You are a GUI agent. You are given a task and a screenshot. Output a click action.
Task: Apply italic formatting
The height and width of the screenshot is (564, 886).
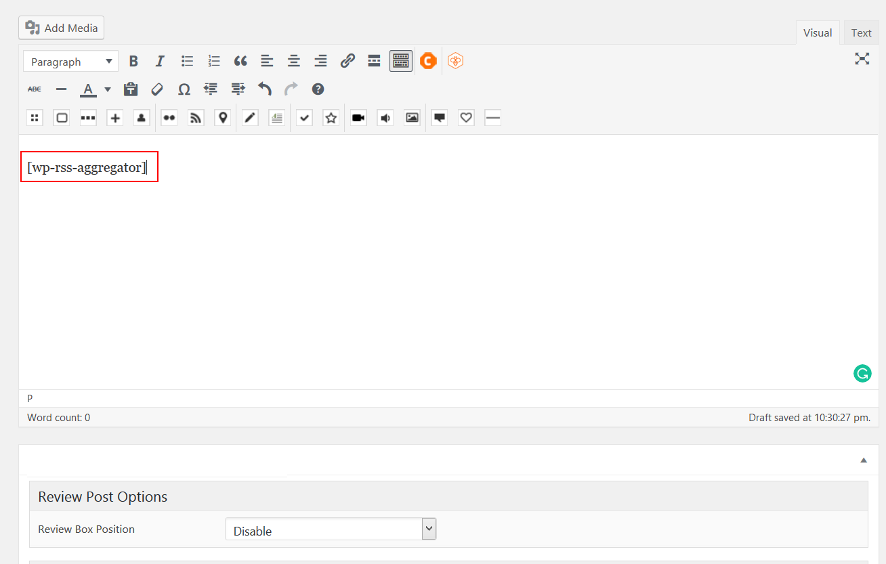pyautogui.click(x=160, y=62)
